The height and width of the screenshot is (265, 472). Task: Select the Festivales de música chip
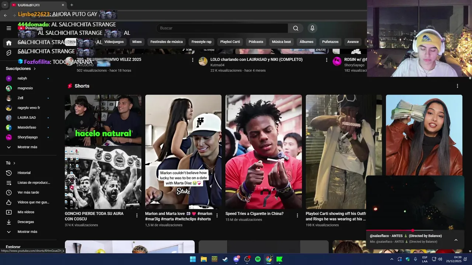point(167,42)
